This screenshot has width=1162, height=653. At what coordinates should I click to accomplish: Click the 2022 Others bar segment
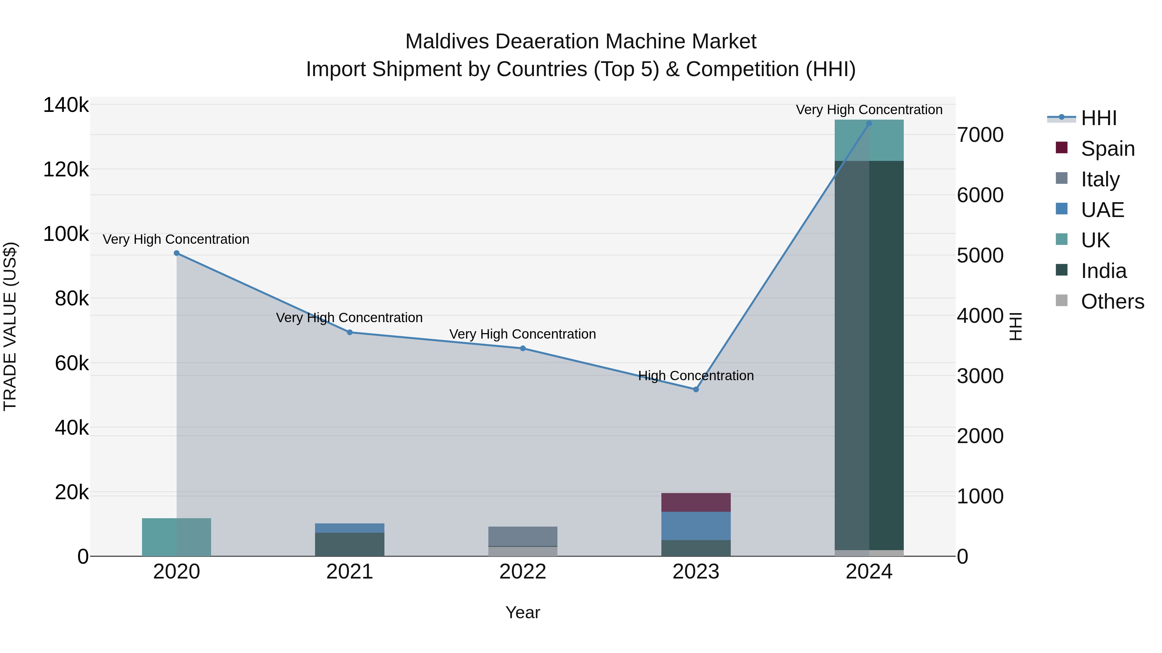[x=523, y=552]
